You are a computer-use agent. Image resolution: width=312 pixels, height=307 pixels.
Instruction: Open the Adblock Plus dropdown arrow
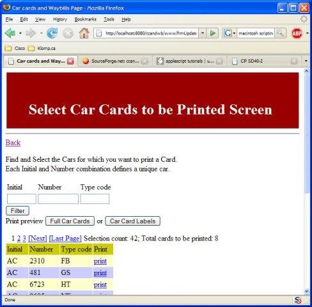pos(307,33)
